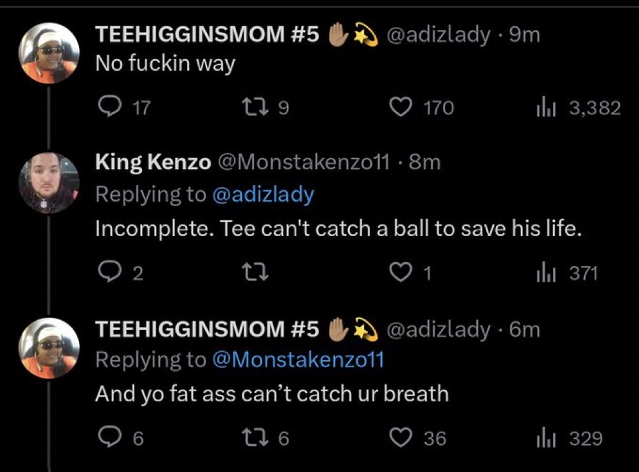The width and height of the screenshot is (639, 472).
Task: Open TEEHIGGINSMOM avatar on the first tweet
Action: (x=49, y=53)
